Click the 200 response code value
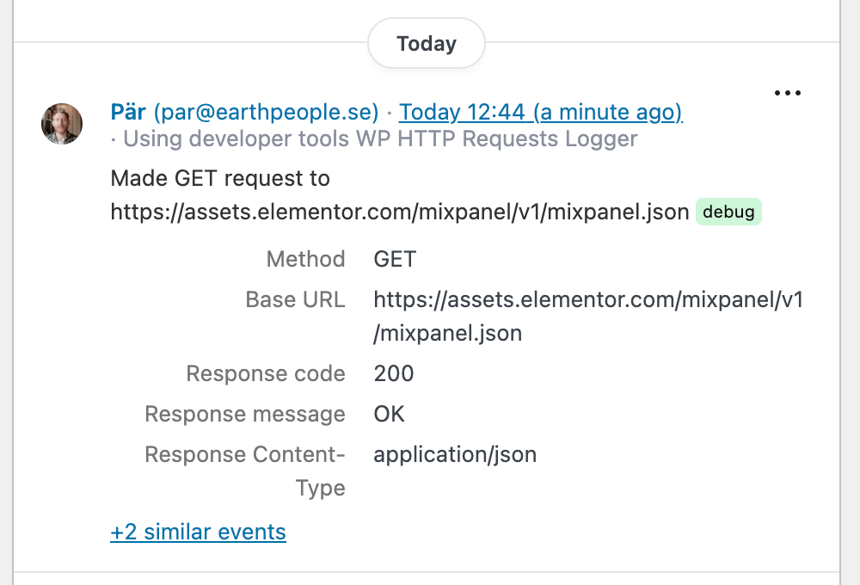 pos(394,373)
